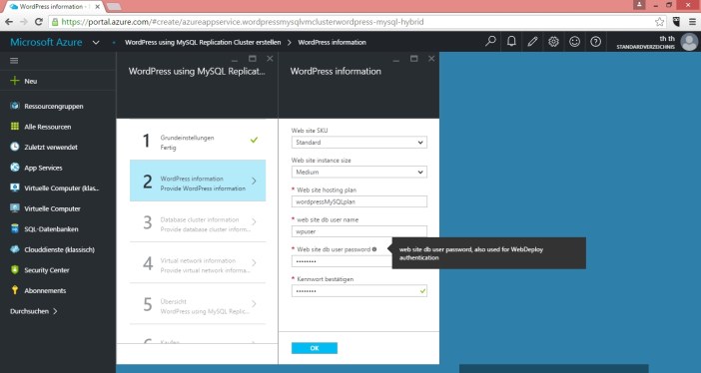Click the pencil edit dashboard icon

(532, 42)
